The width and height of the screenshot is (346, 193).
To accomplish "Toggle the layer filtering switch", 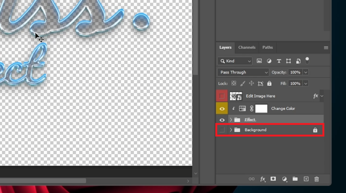I will click(x=307, y=60).
